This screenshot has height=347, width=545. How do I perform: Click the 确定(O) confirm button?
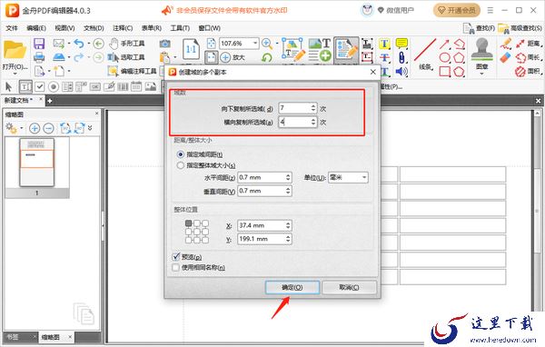(x=292, y=287)
